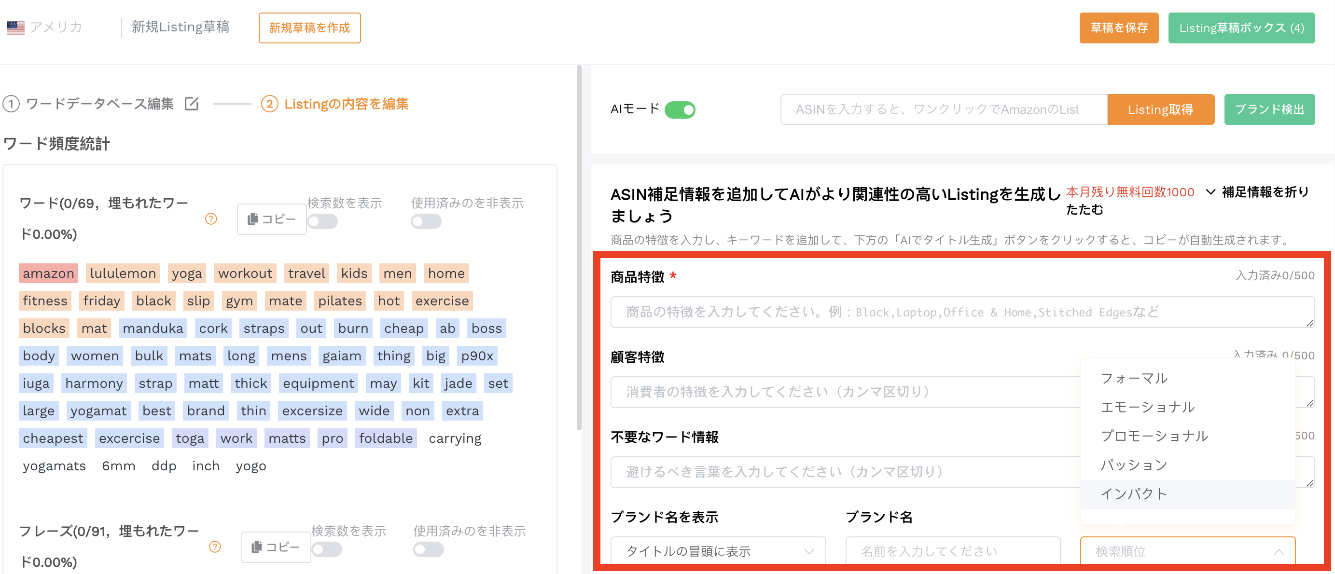Select フォーマル from the dropdown list
Image resolution: width=1335 pixels, height=574 pixels.
tap(1187, 378)
